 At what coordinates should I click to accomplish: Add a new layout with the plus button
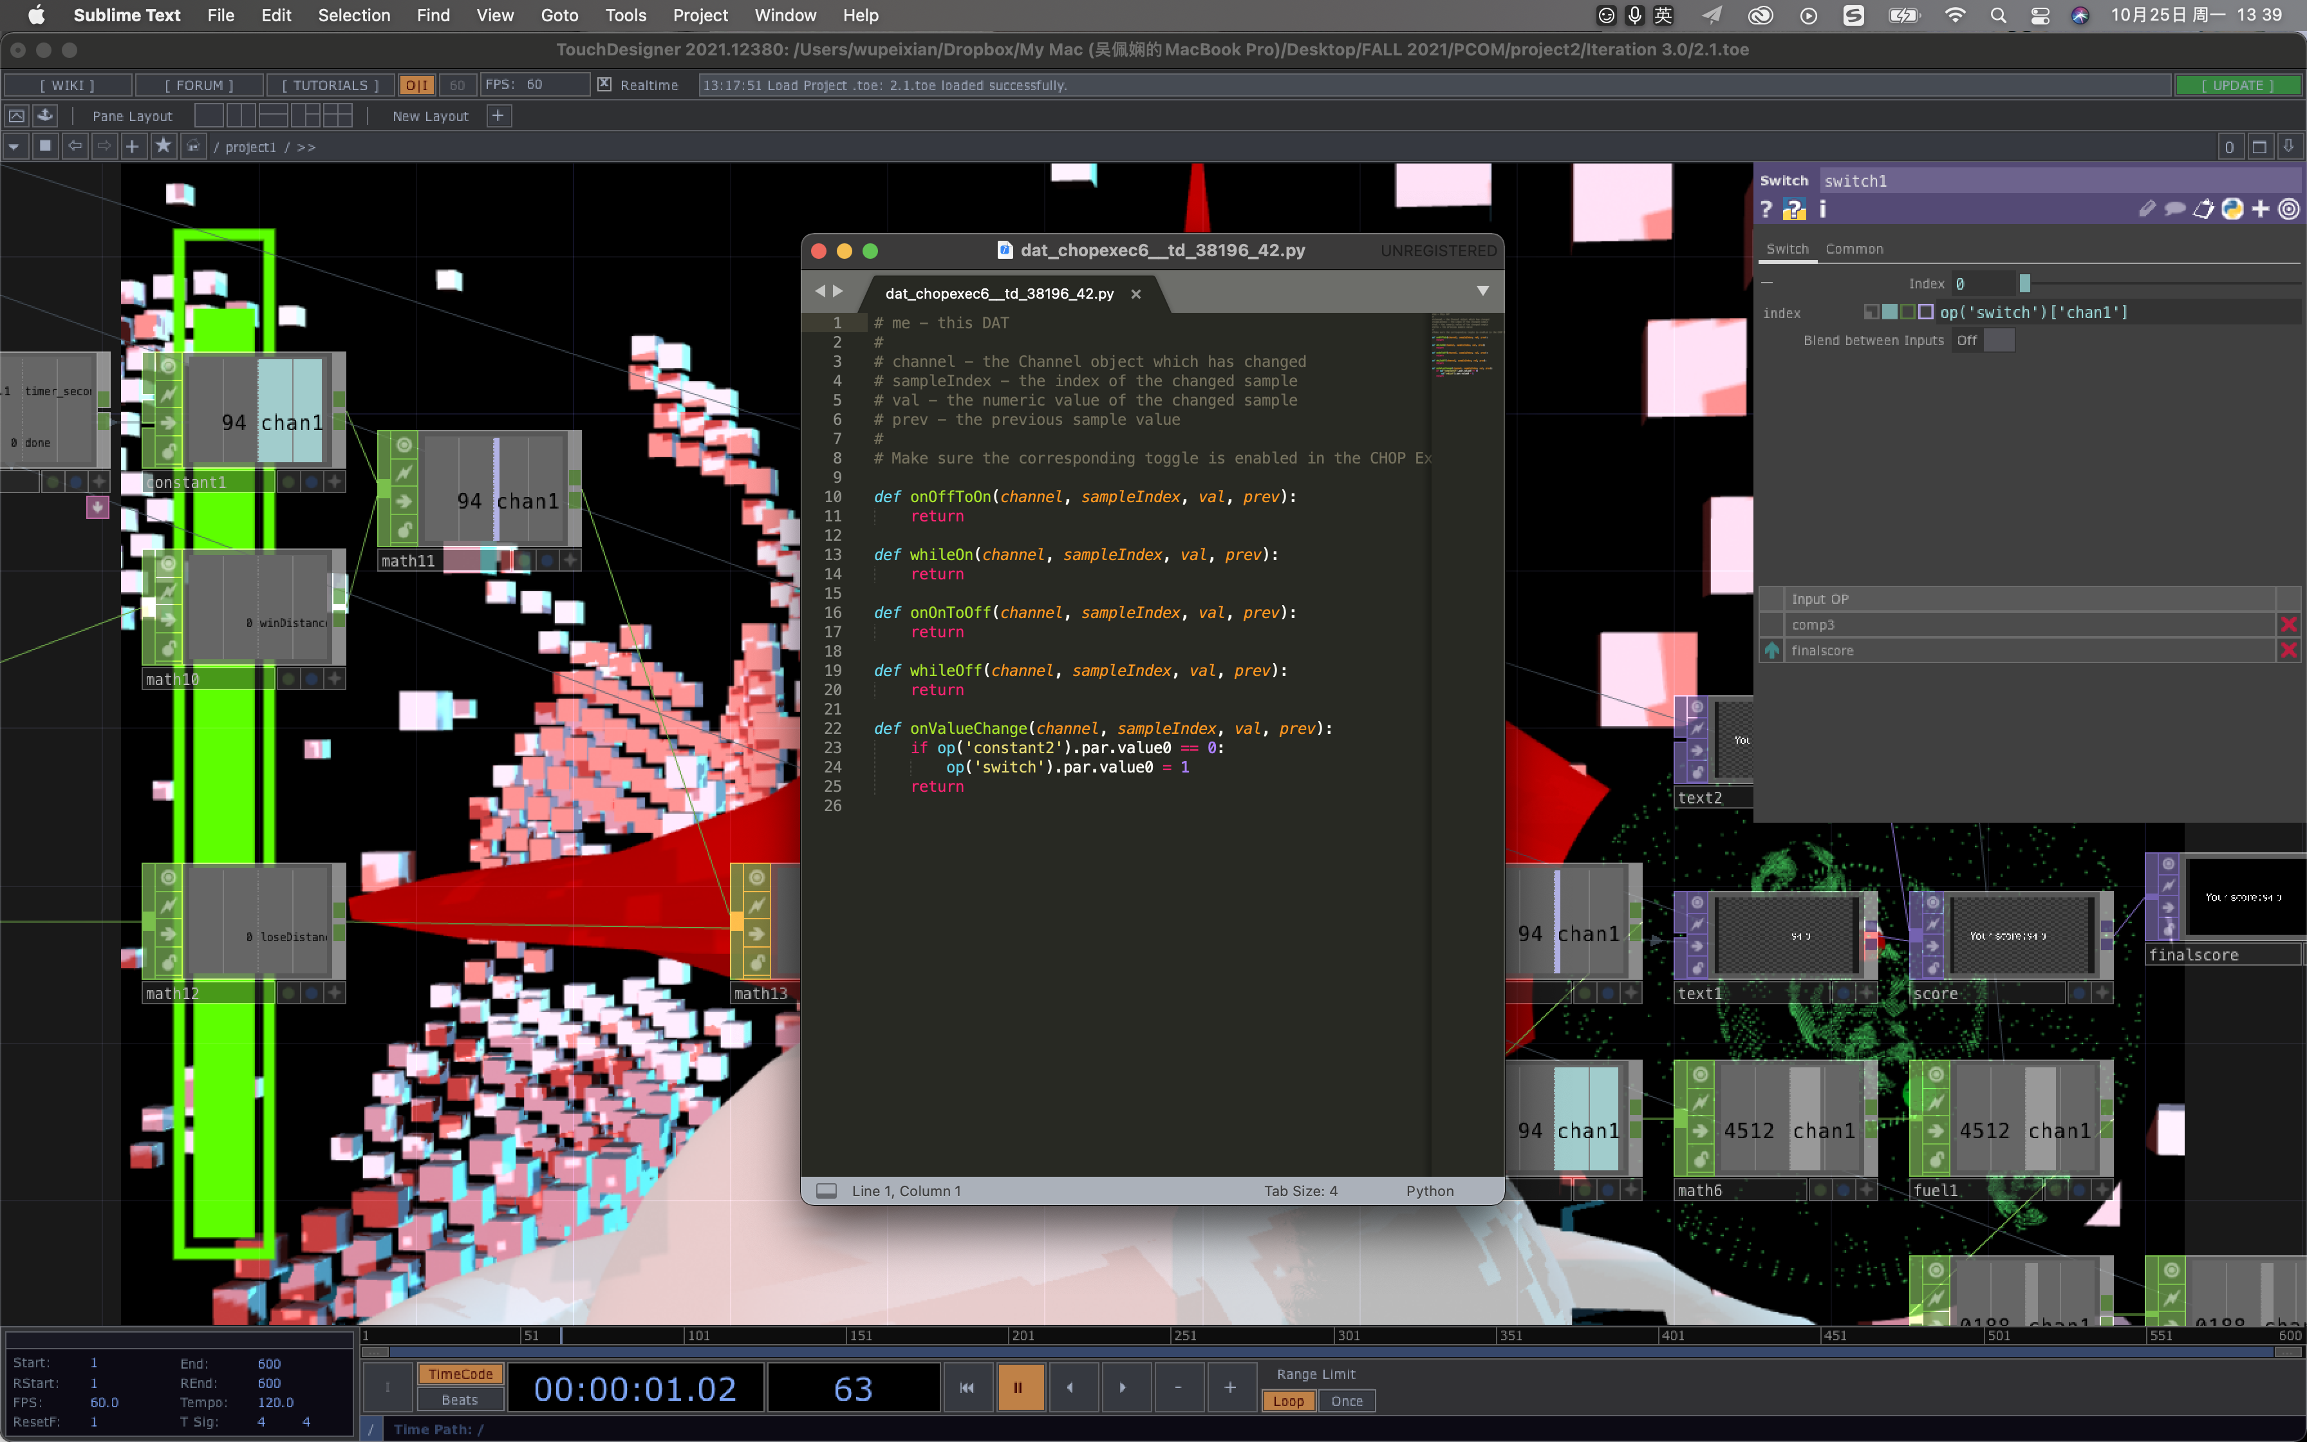(498, 115)
